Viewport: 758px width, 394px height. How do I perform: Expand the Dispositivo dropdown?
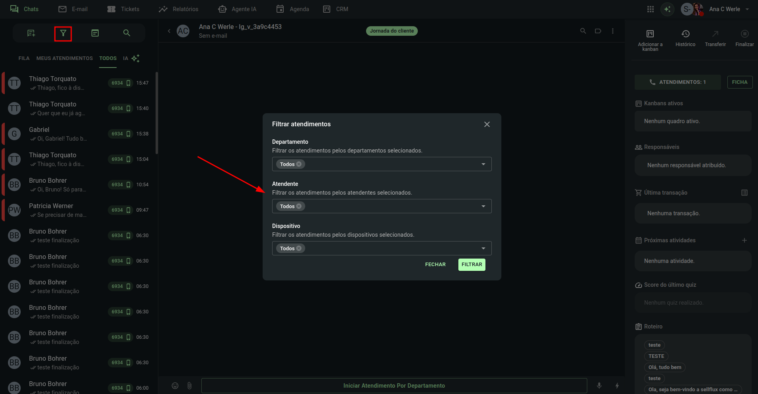point(483,249)
